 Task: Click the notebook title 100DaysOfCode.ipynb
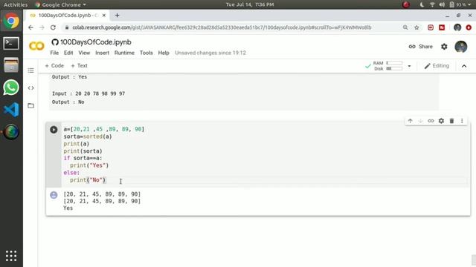pos(96,42)
